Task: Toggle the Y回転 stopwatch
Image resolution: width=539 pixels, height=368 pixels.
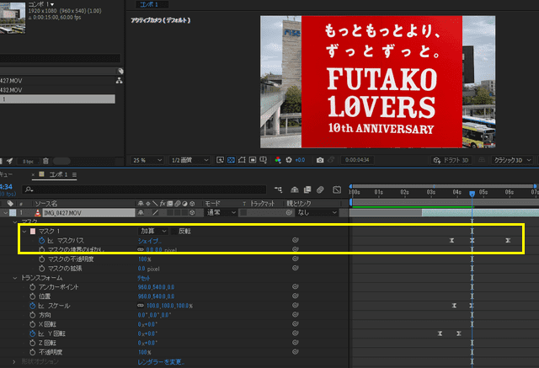Action: [32, 333]
